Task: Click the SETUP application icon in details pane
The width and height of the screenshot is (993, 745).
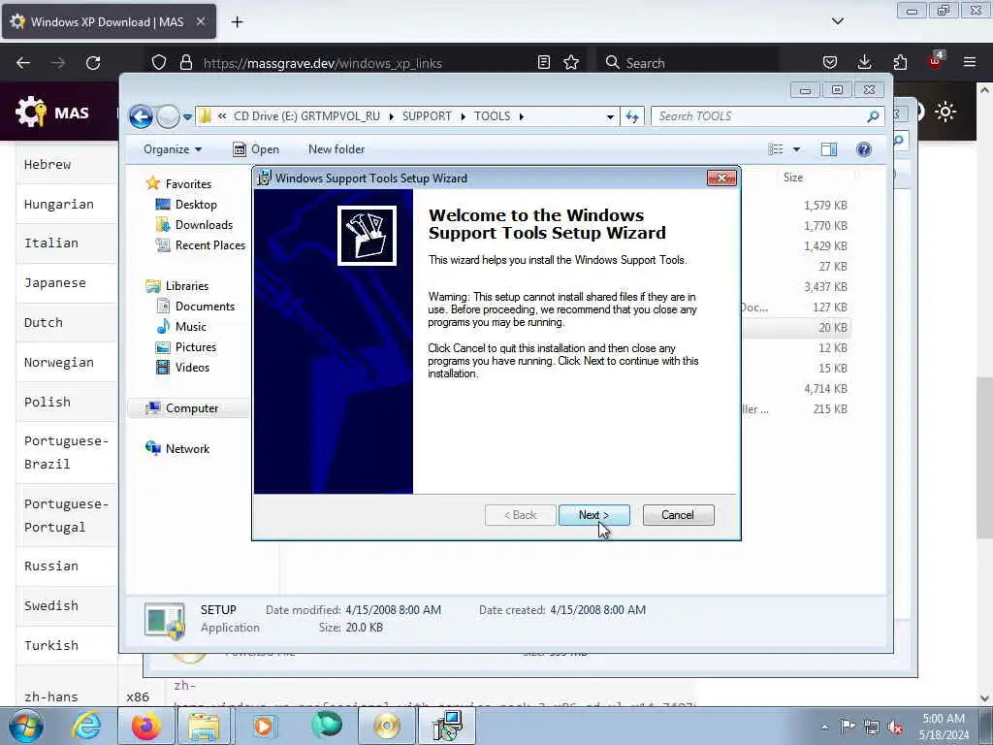Action: [x=165, y=620]
